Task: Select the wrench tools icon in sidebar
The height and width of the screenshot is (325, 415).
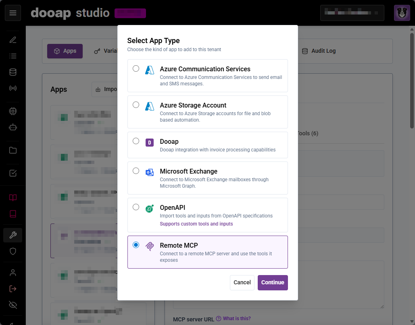Action: [x=13, y=235]
